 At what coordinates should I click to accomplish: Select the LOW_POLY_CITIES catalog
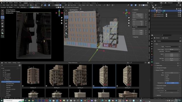click(x=11, y=90)
